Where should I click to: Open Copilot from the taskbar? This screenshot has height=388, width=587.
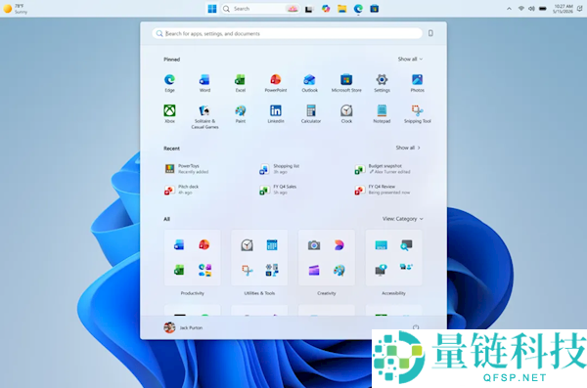(x=326, y=9)
